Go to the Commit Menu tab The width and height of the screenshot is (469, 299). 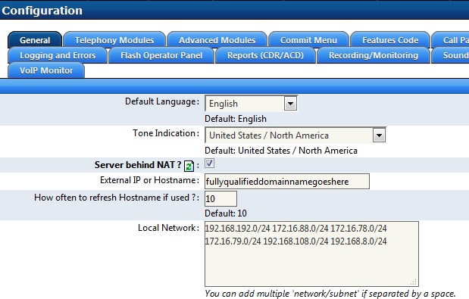(308, 40)
